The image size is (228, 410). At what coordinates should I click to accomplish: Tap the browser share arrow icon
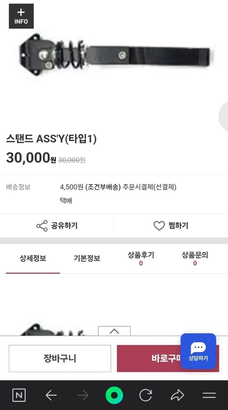pos(177,396)
